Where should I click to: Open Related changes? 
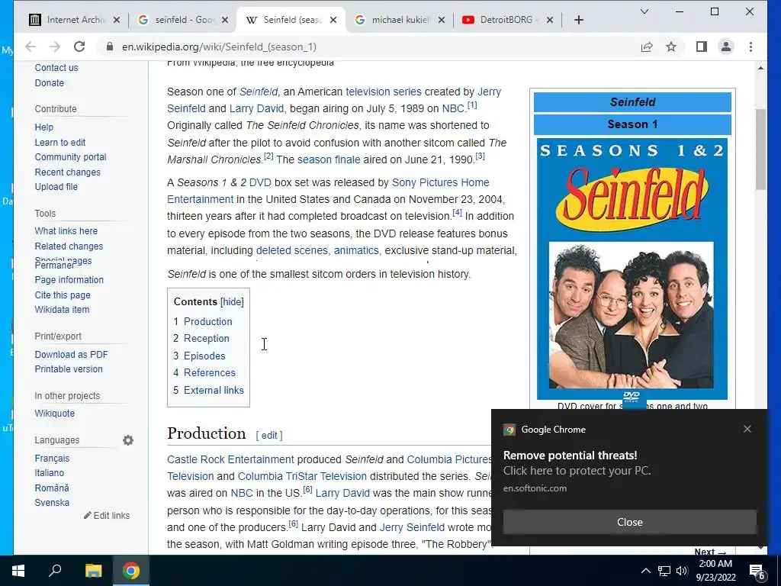click(x=69, y=246)
